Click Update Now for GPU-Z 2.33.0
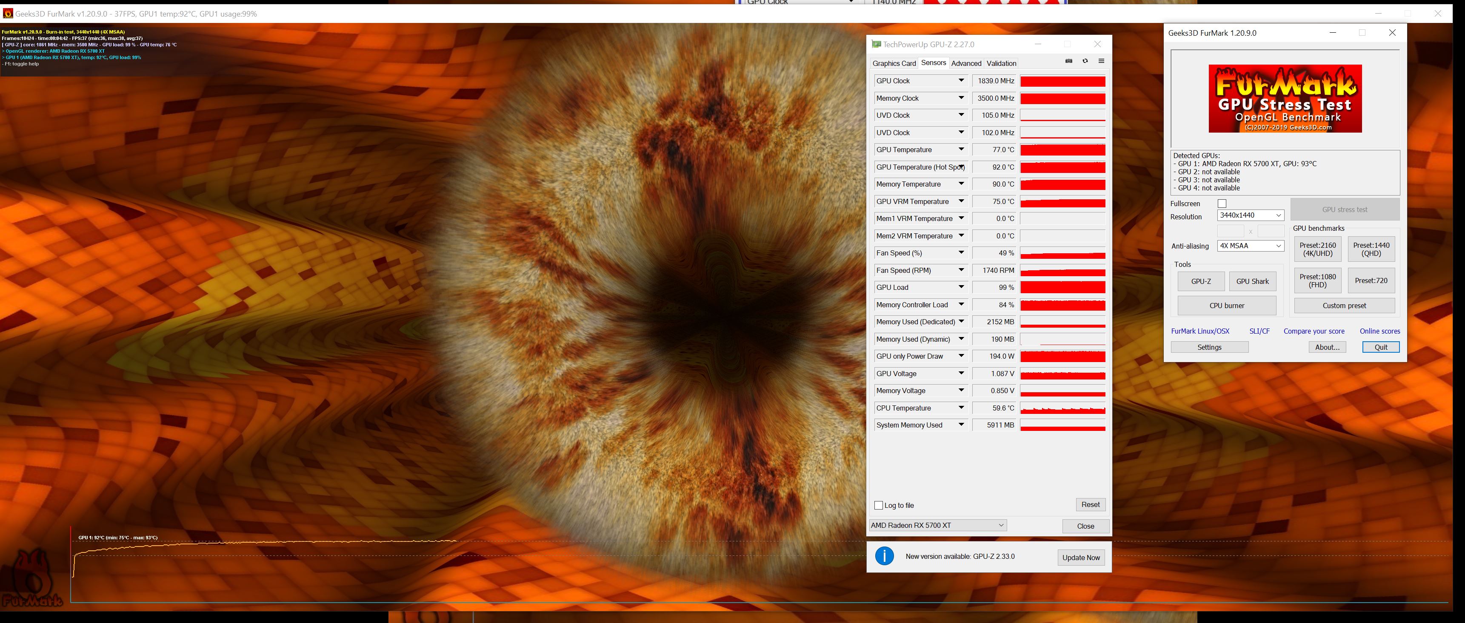 (1080, 557)
